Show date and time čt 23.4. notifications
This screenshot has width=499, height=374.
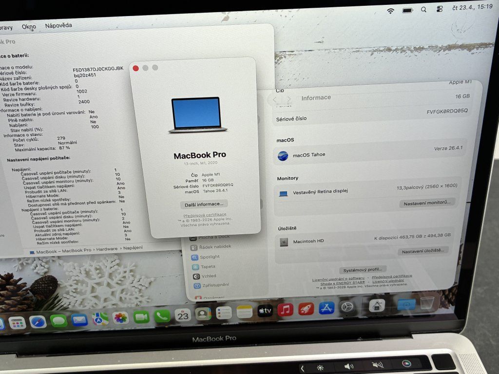tap(472, 7)
